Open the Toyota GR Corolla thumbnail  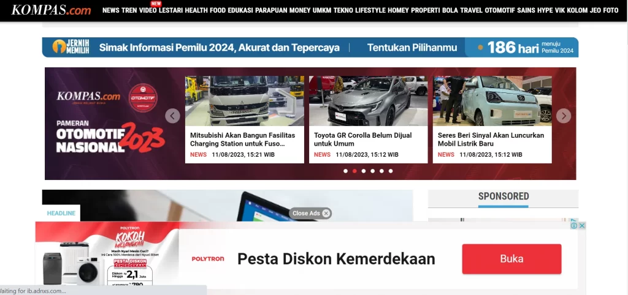pyautogui.click(x=368, y=101)
